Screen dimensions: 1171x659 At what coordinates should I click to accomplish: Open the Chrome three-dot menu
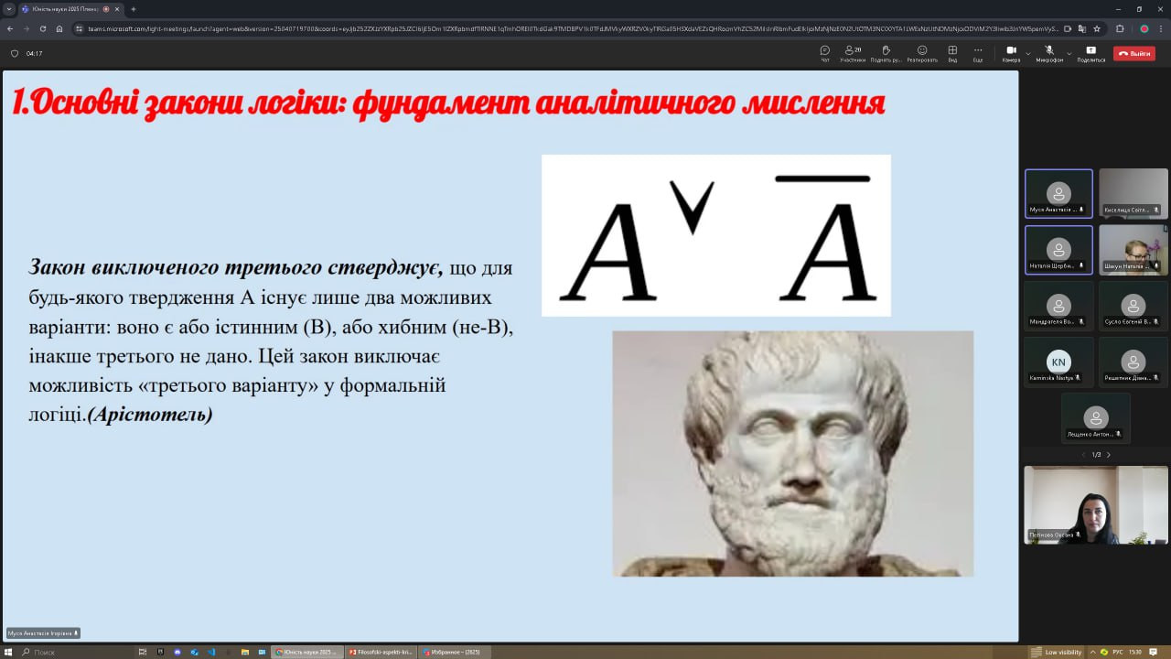[1161, 28]
